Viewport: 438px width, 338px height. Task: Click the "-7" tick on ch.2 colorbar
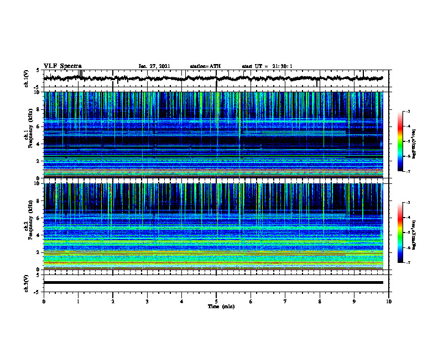pos(408,262)
